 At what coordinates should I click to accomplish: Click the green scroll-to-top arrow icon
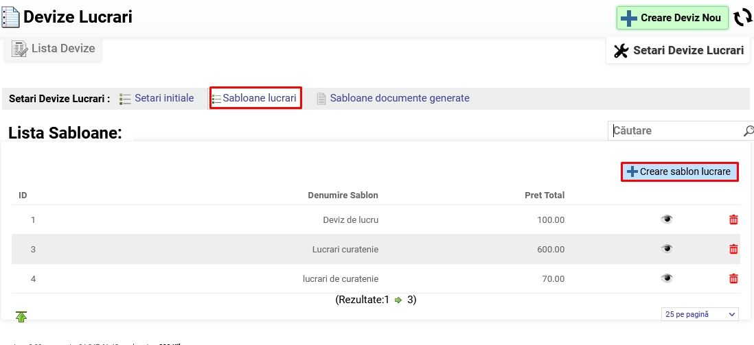(x=21, y=316)
